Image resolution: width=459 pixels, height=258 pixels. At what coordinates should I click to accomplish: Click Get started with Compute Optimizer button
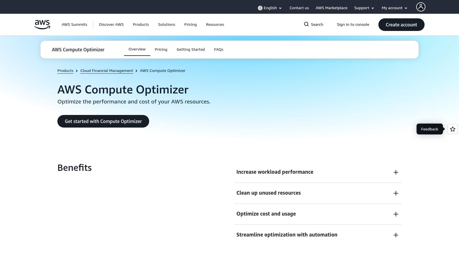click(x=103, y=121)
